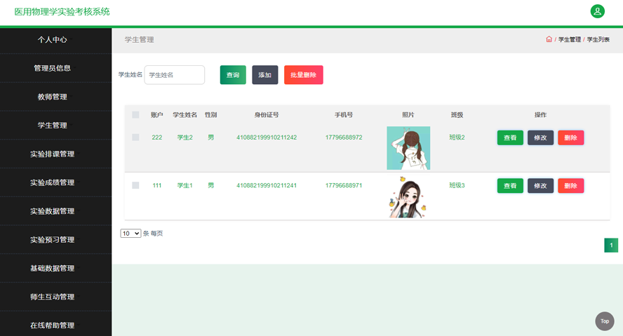Click ID number 410882199910211241

point(267,185)
